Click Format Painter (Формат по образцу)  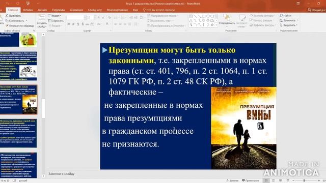19,26
